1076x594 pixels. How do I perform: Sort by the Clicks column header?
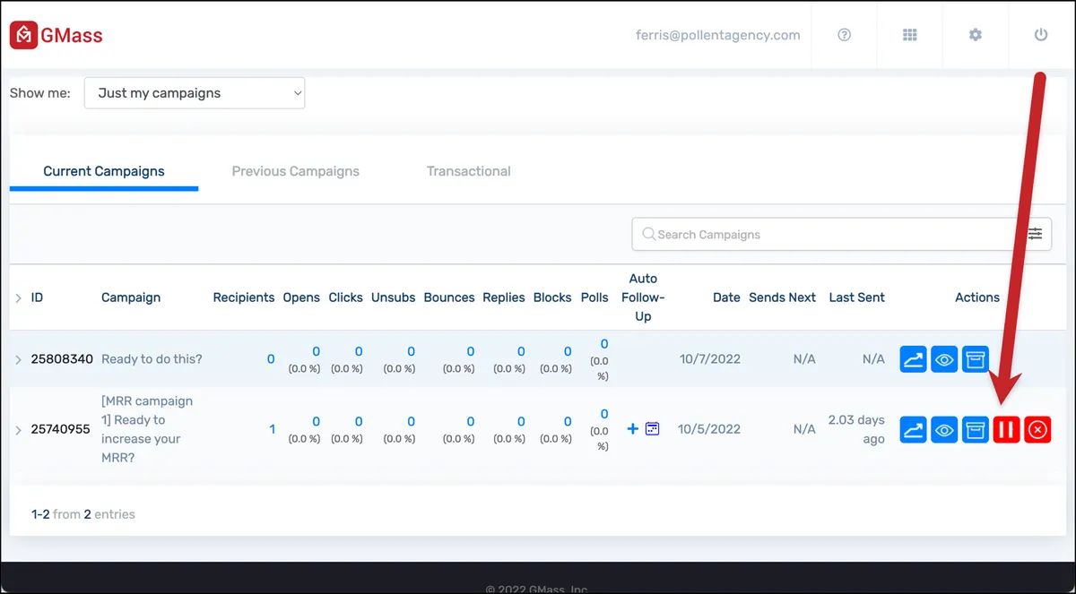[346, 297]
